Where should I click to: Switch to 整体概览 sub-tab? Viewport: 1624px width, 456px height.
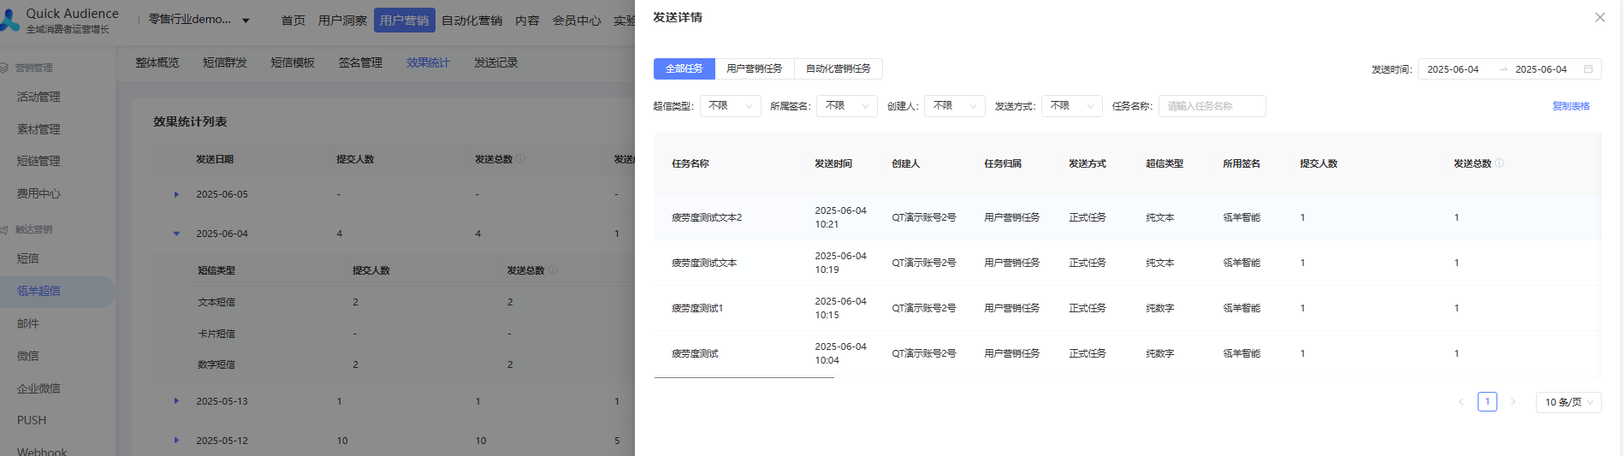click(x=157, y=63)
